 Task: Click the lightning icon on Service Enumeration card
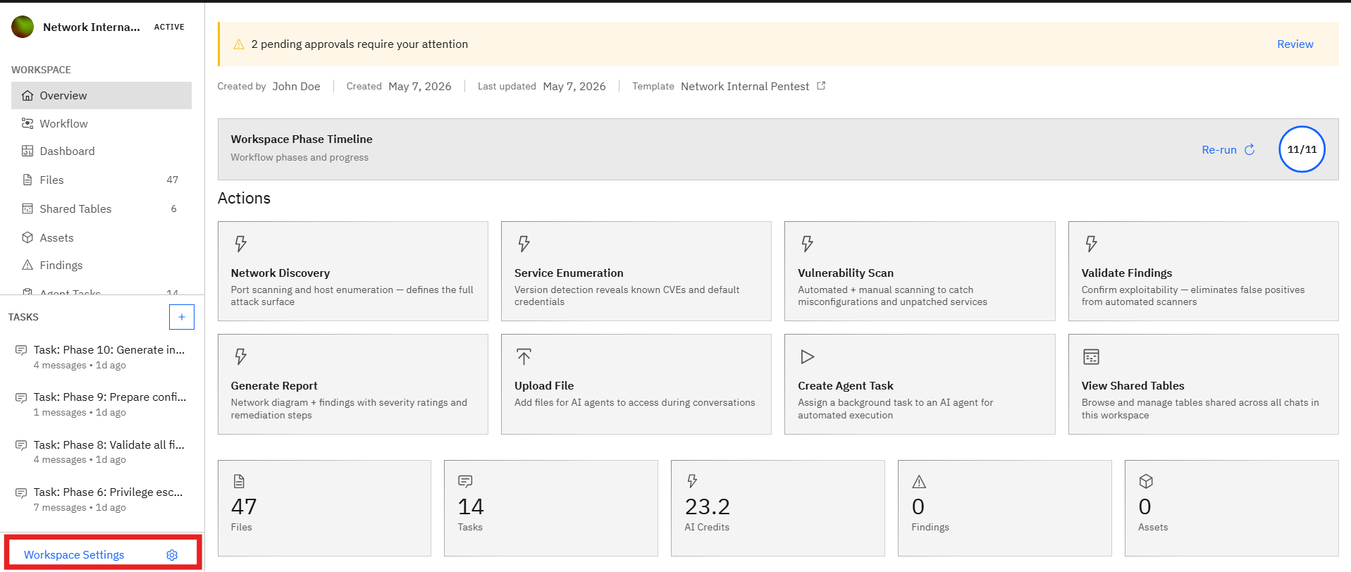point(524,244)
